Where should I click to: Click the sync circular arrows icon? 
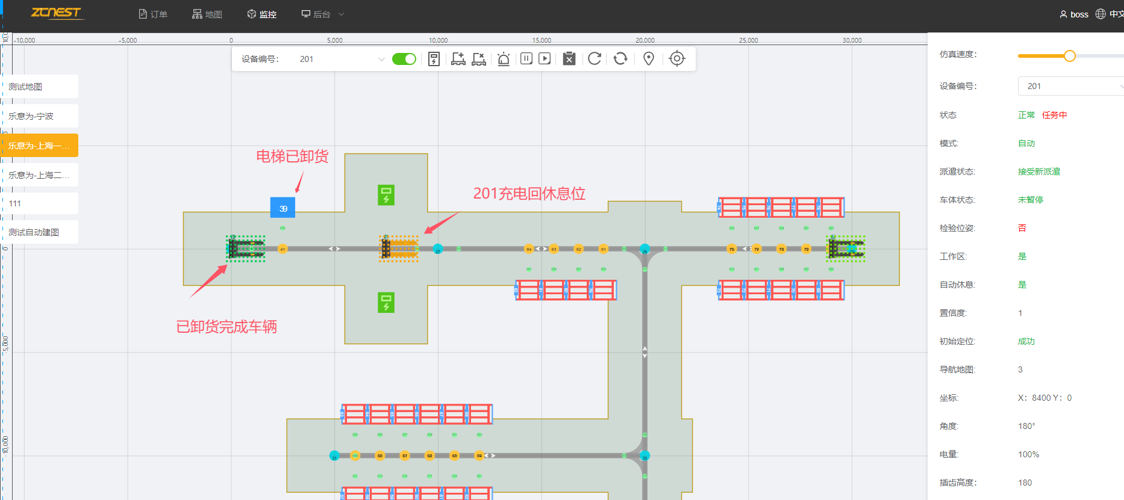[620, 58]
